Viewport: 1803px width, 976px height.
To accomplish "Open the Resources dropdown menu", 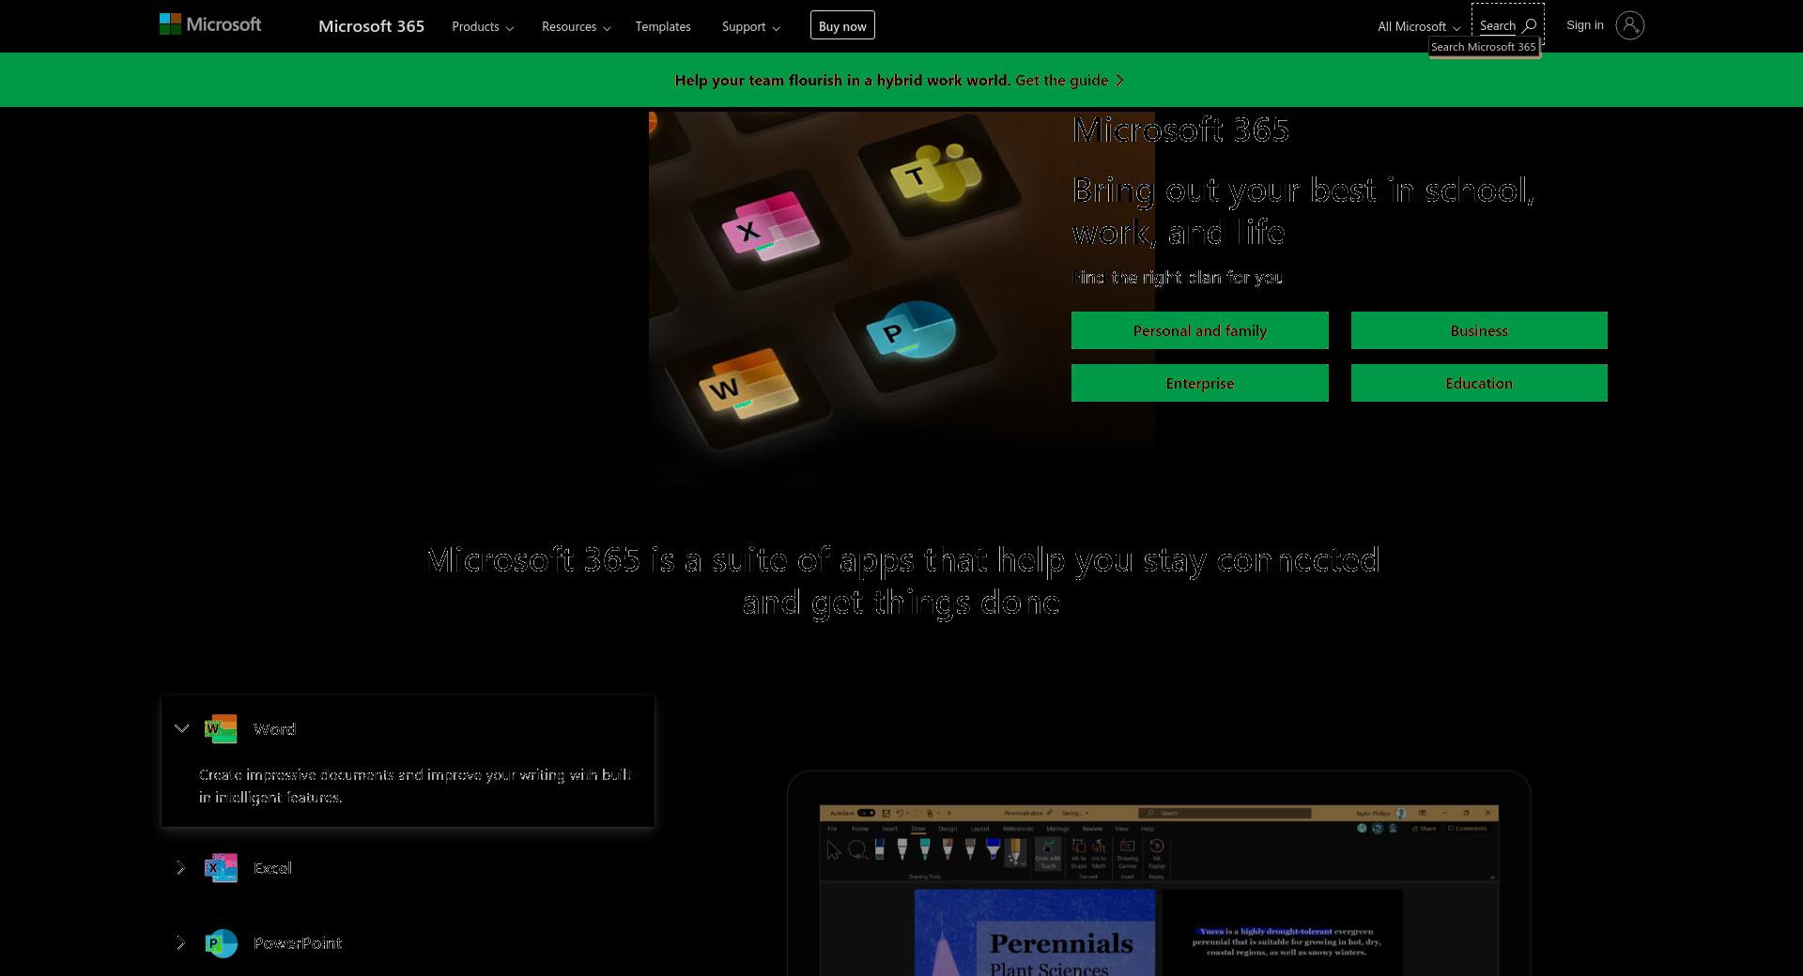I will tap(577, 26).
